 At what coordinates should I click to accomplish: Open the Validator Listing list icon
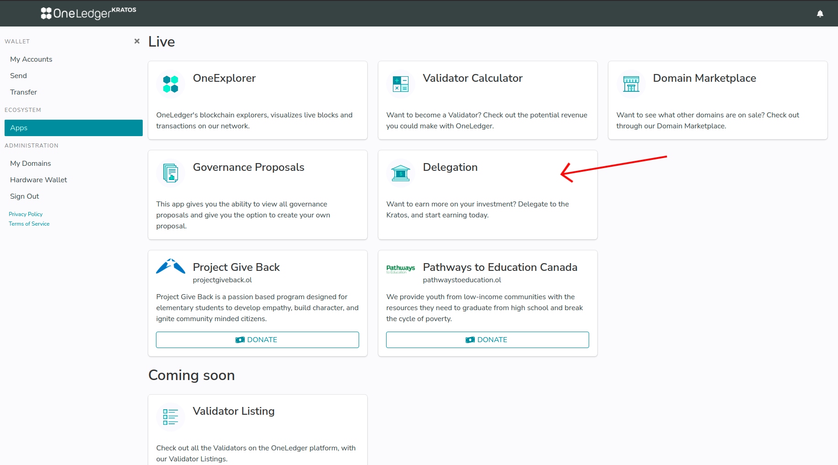click(x=171, y=417)
